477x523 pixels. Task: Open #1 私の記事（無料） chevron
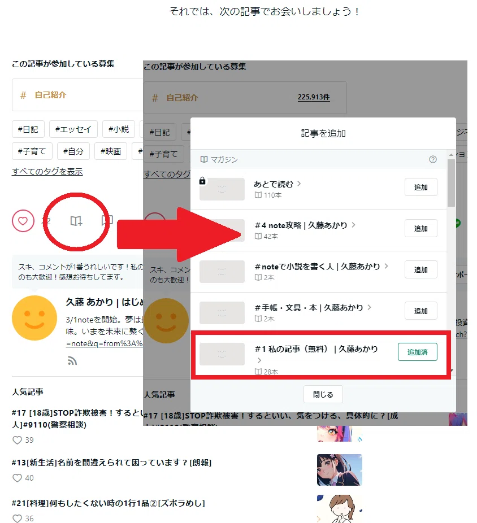(x=259, y=360)
